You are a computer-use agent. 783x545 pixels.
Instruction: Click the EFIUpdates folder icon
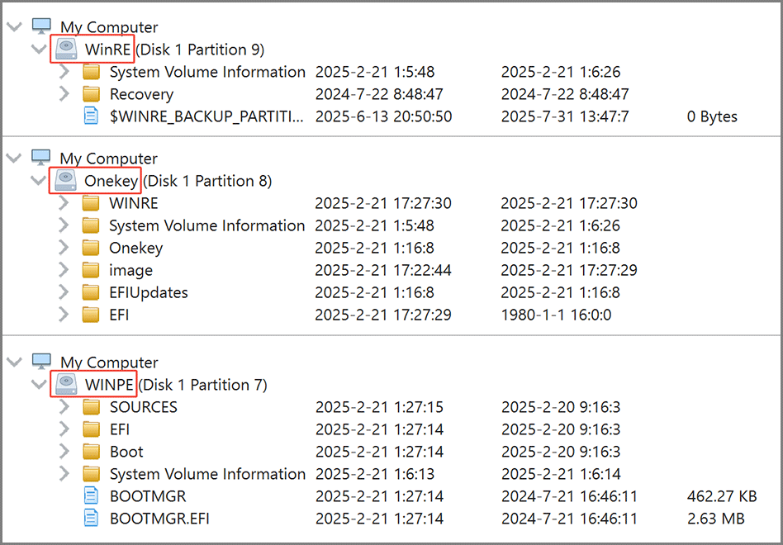pos(91,292)
